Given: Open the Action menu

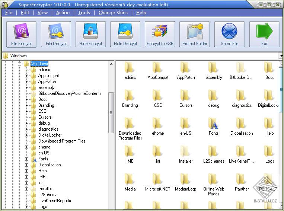Looking at the screenshot, I should 63,13.
